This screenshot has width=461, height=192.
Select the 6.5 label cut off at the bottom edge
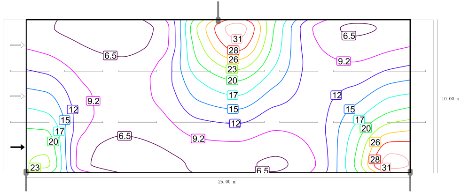[262, 170]
